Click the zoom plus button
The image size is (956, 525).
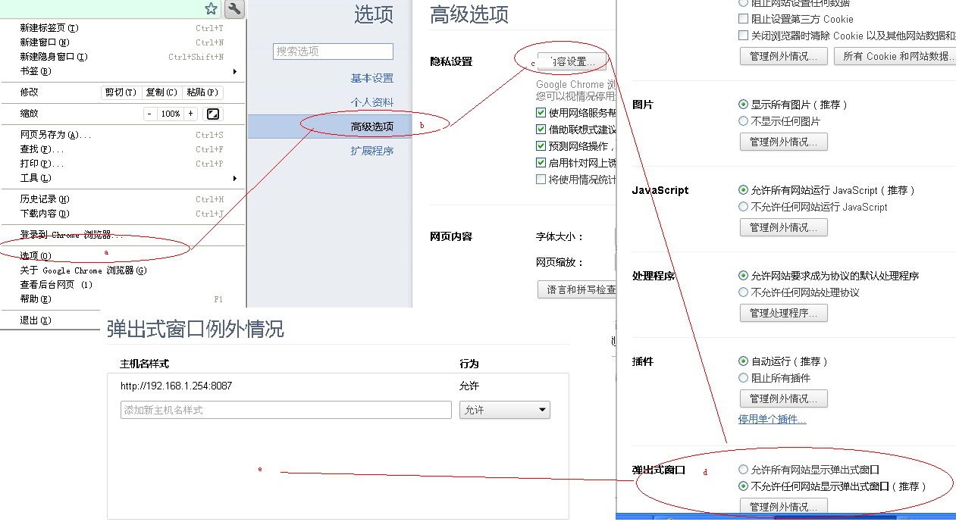(190, 114)
